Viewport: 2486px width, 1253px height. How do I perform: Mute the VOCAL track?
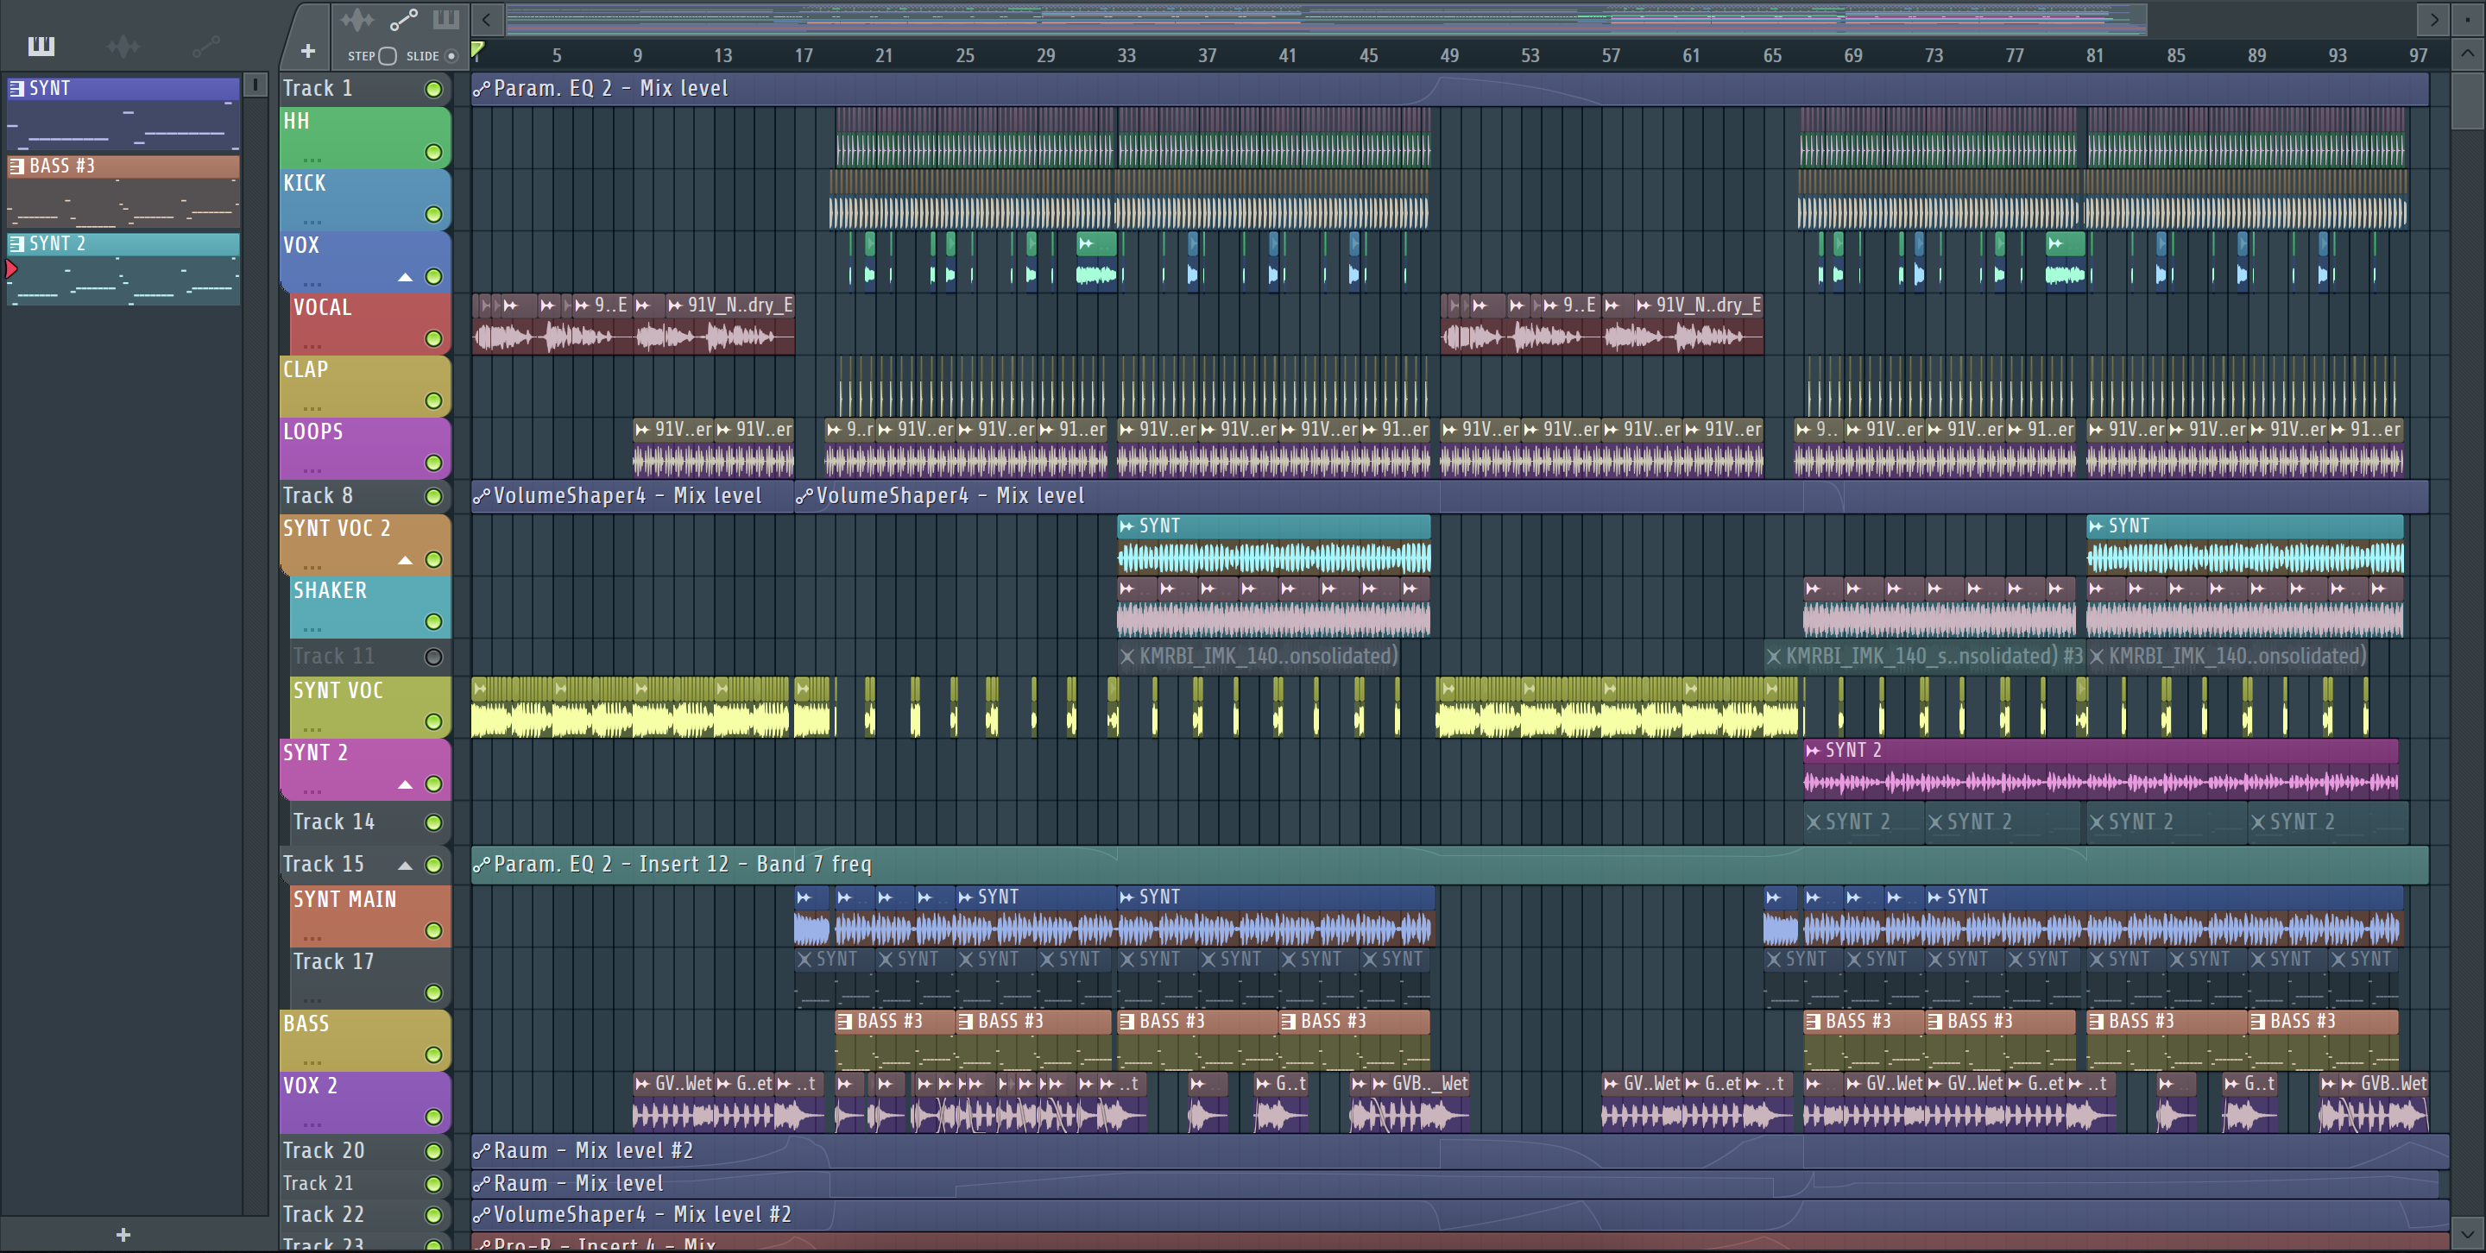[x=433, y=338]
